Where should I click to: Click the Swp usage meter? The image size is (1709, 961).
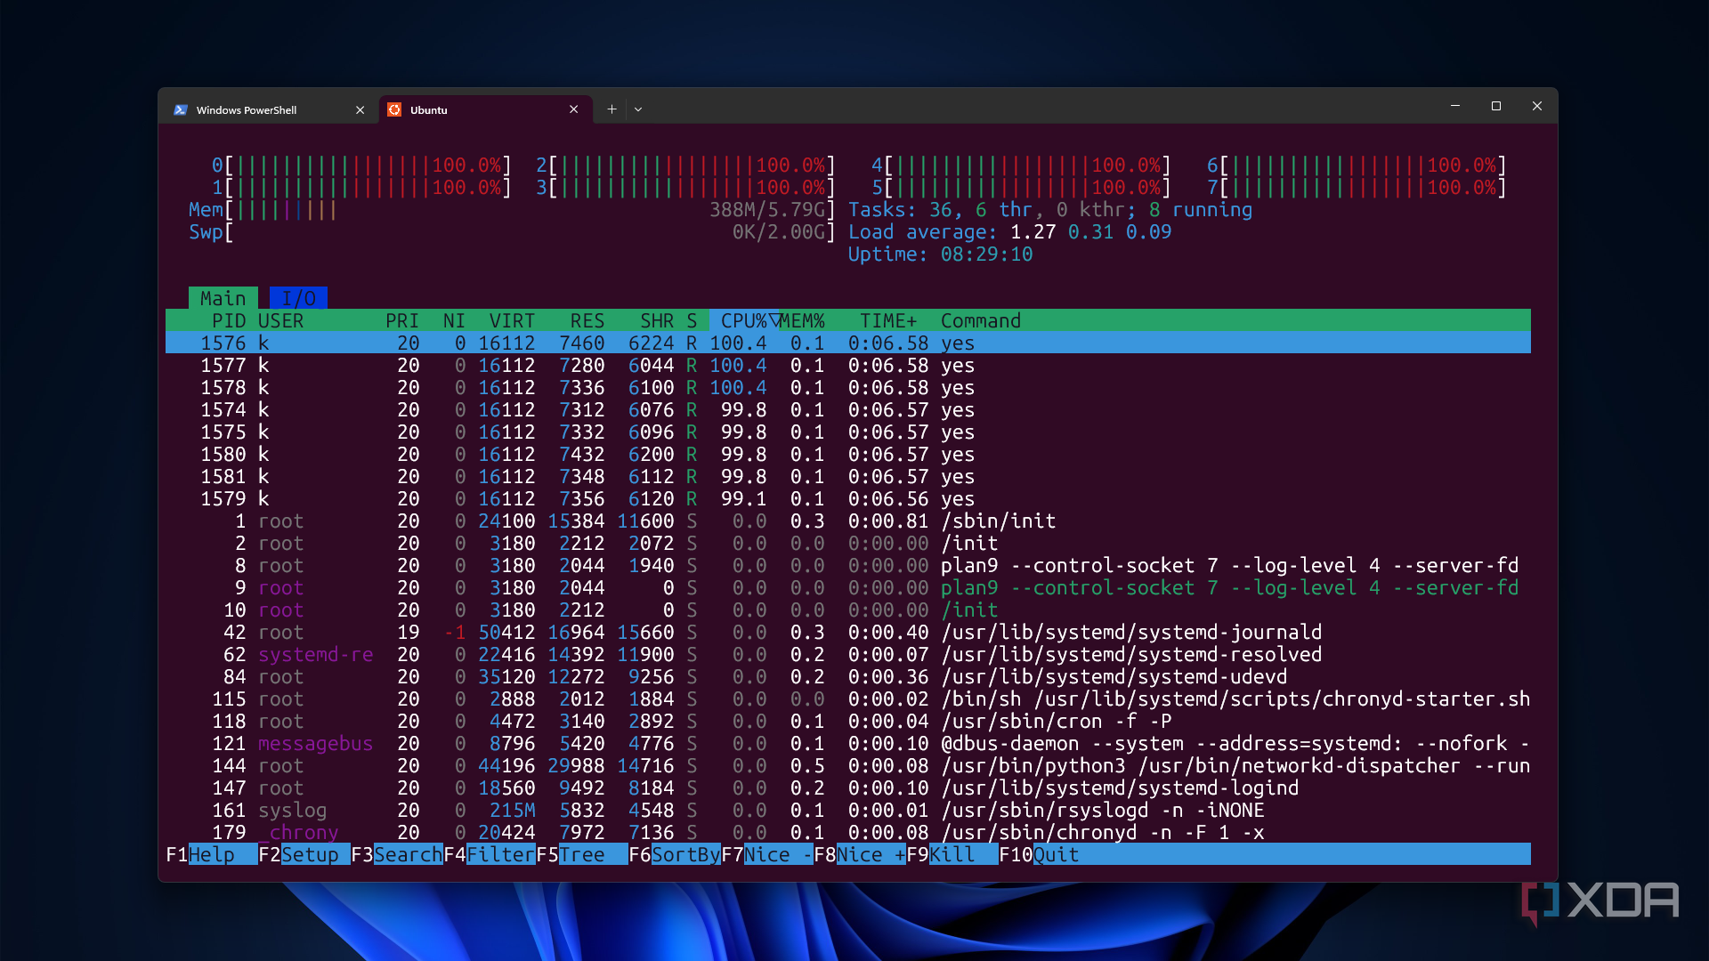pyautogui.click(x=512, y=231)
